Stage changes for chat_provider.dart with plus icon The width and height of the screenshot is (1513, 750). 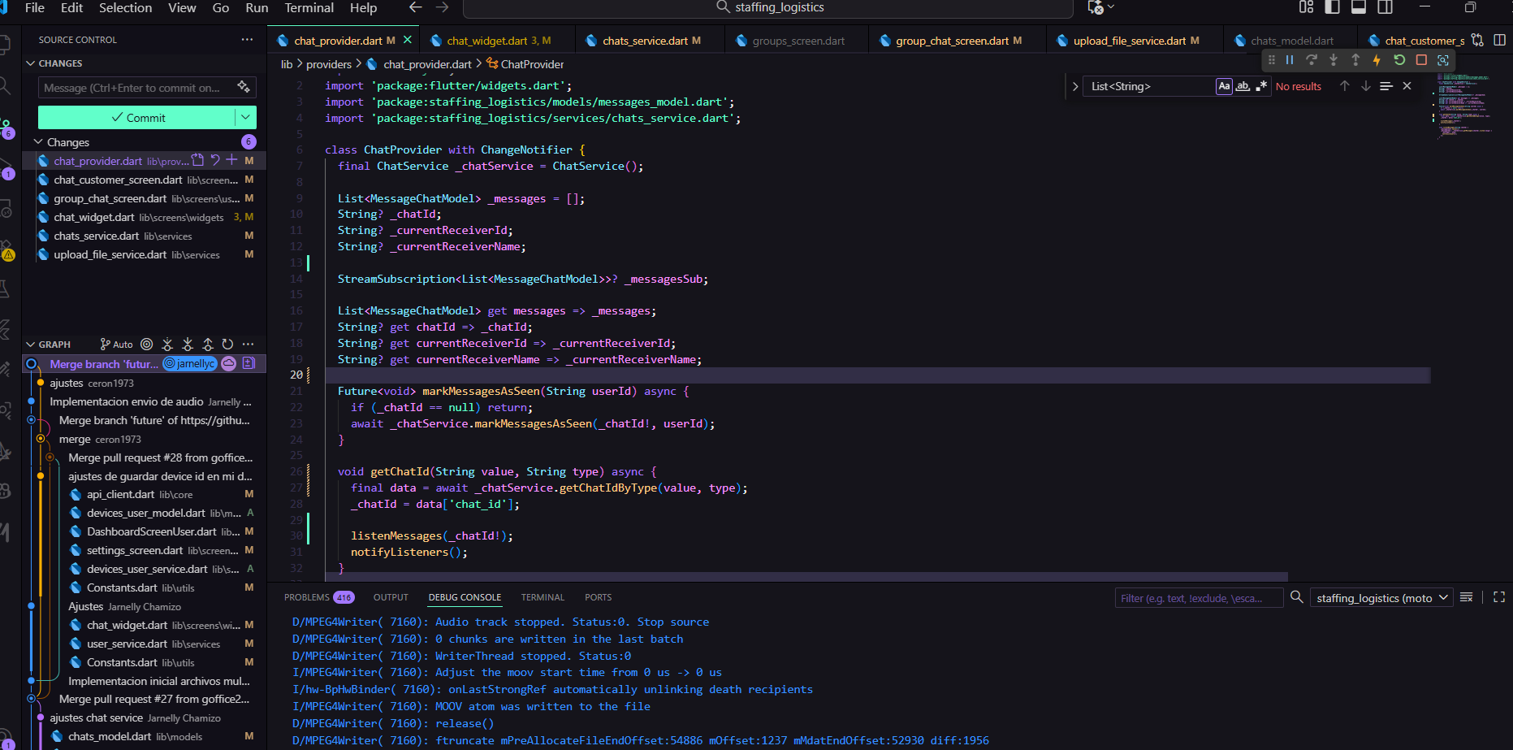[232, 160]
